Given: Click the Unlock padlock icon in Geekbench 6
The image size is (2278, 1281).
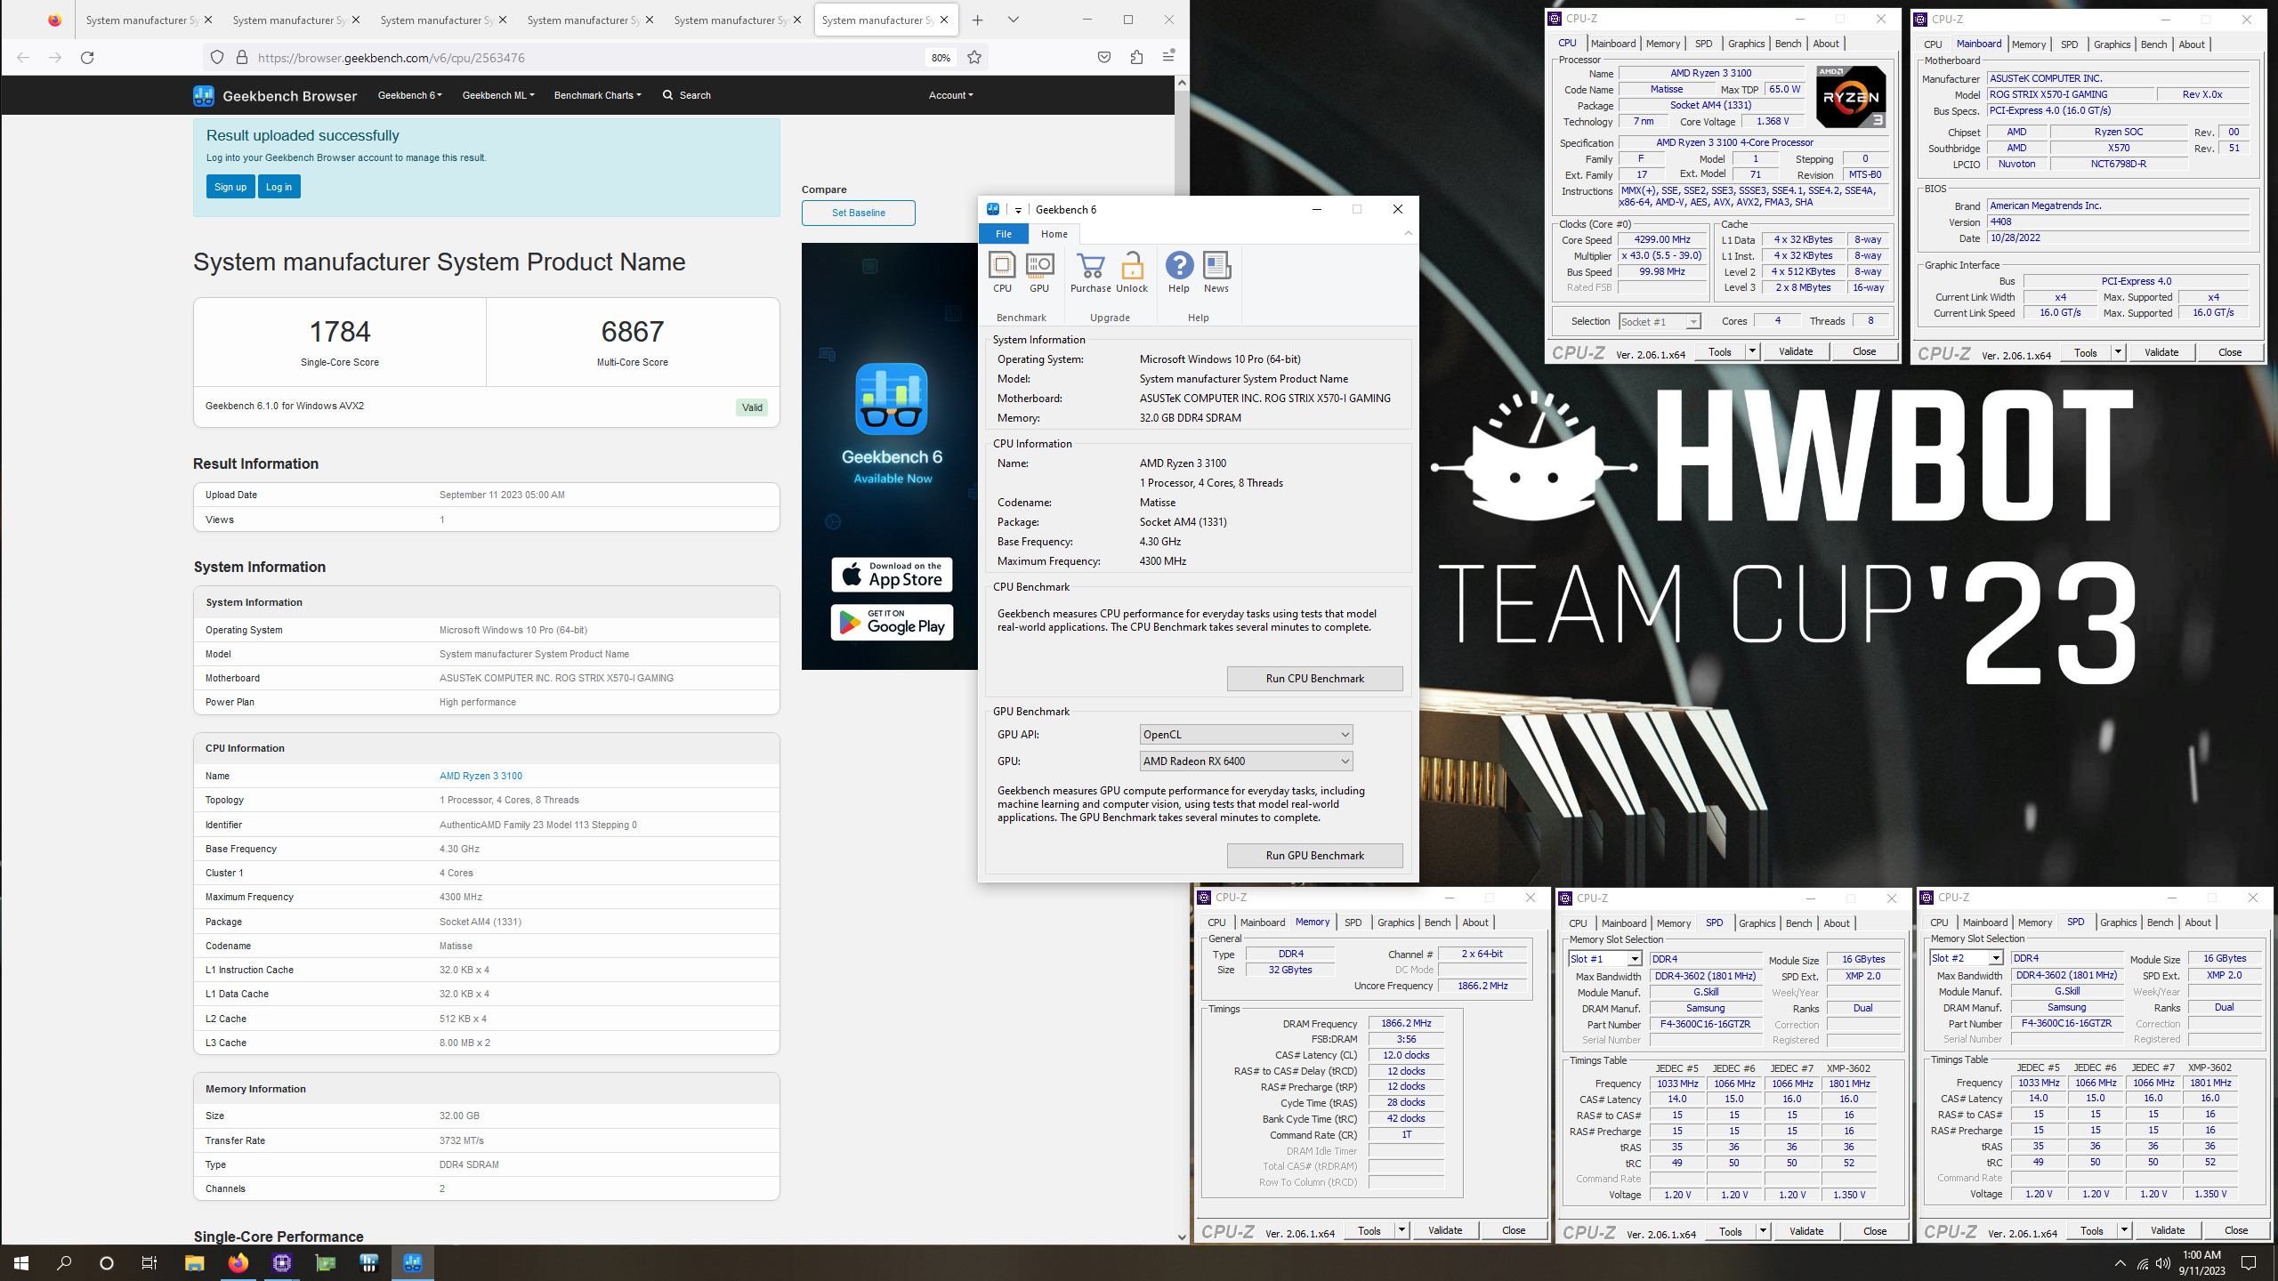Looking at the screenshot, I should click(1132, 271).
